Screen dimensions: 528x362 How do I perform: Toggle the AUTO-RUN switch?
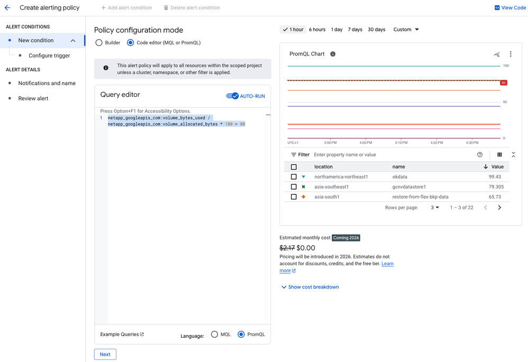pos(232,96)
